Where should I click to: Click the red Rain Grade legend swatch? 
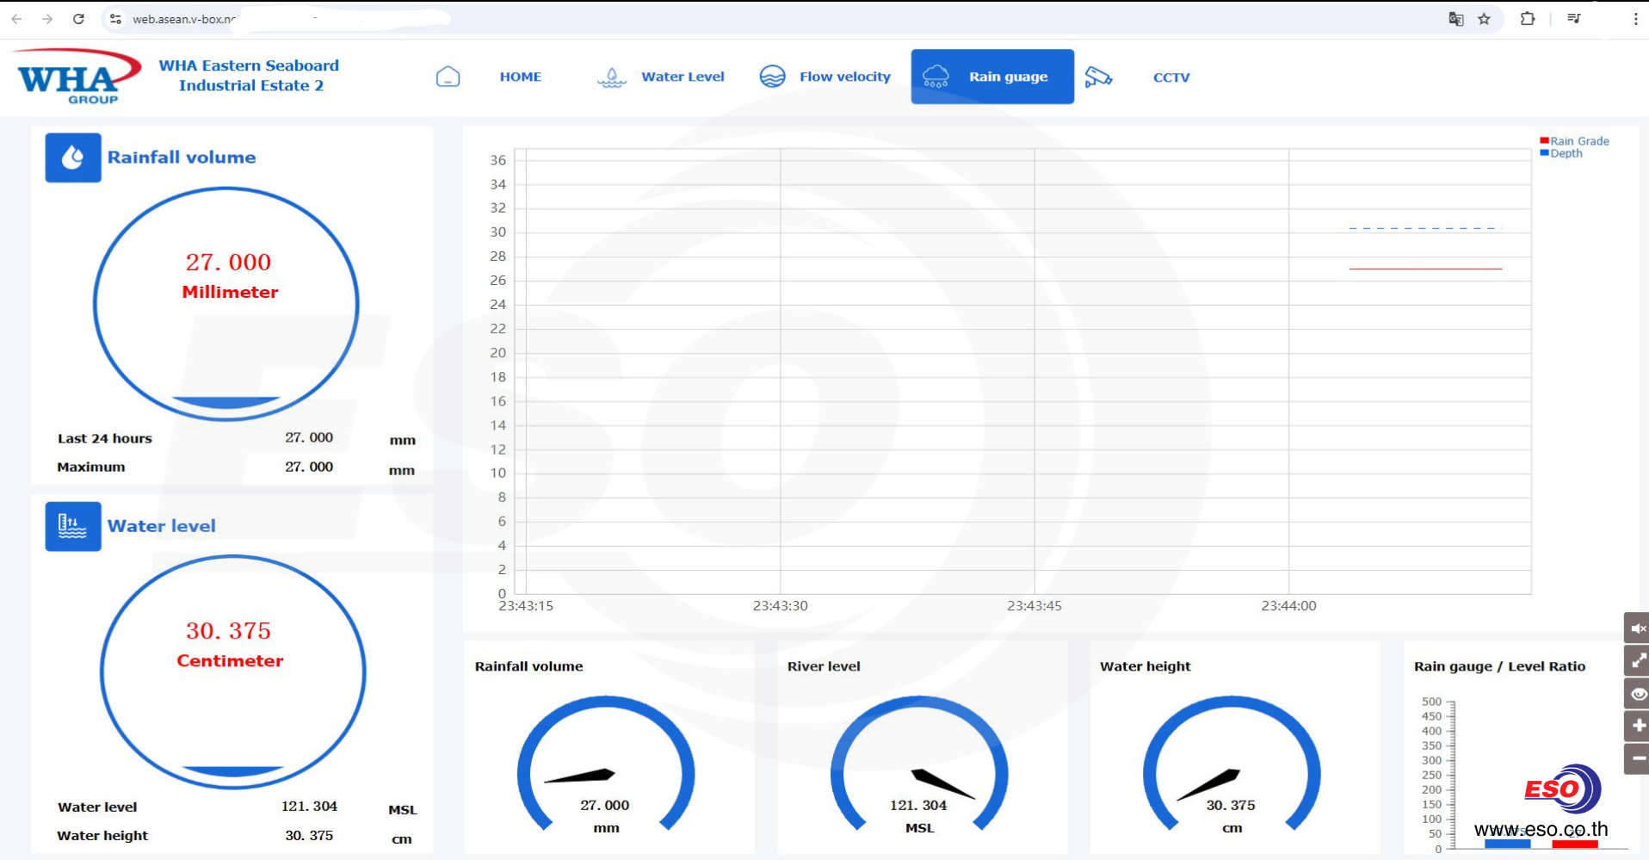(1544, 141)
